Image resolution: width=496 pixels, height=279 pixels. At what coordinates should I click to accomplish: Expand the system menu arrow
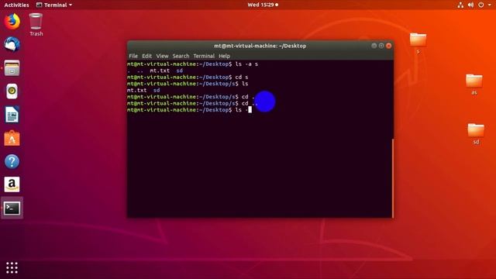coord(489,5)
